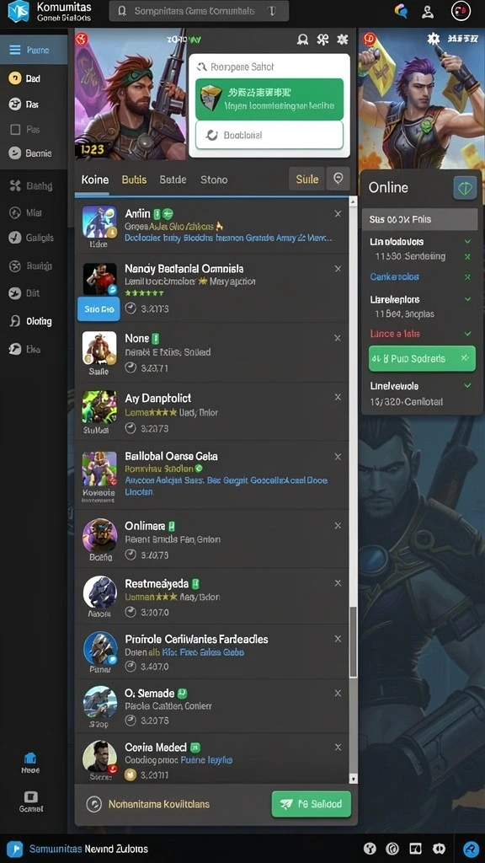Click the clock icon in Reatmeaiyeda row
This screenshot has height=863, width=485.
[131, 612]
